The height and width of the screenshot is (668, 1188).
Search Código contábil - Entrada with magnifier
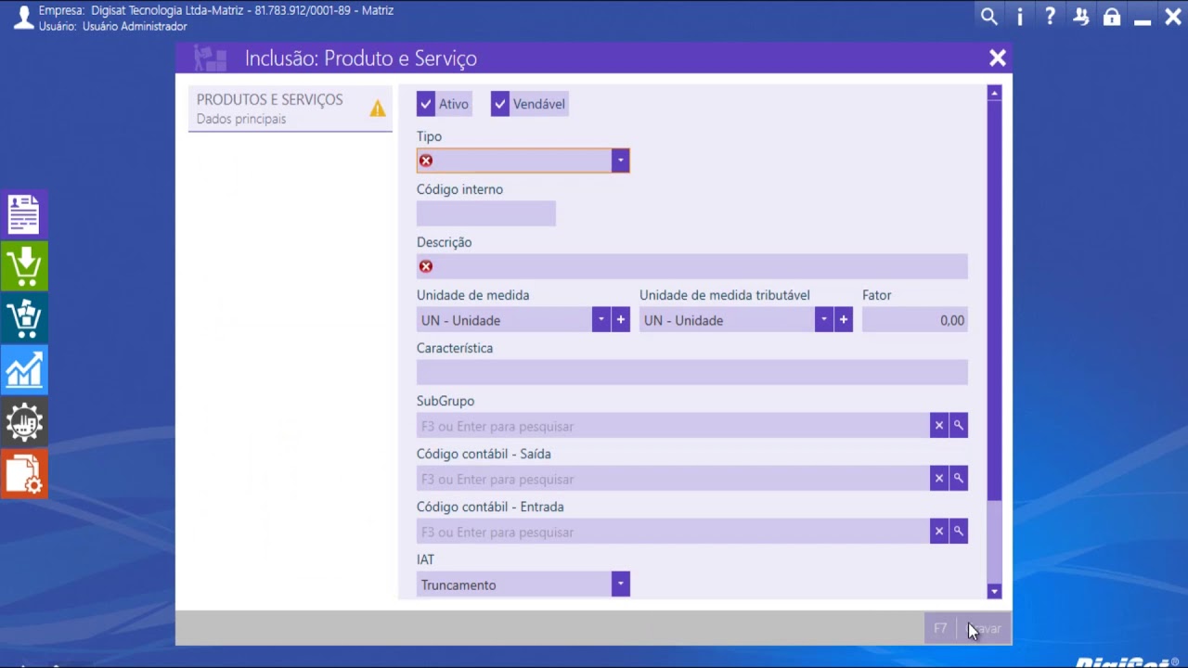coord(959,532)
